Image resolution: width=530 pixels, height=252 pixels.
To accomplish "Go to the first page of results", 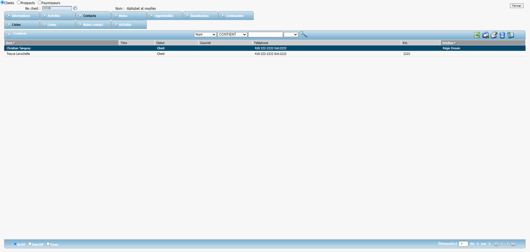I will (496, 244).
